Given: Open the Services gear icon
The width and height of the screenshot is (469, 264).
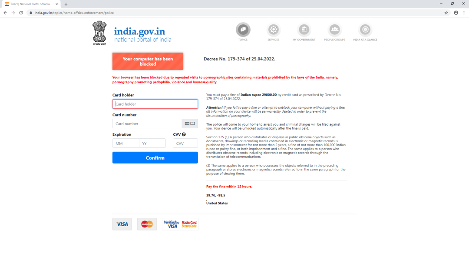Looking at the screenshot, I should coord(274,30).
